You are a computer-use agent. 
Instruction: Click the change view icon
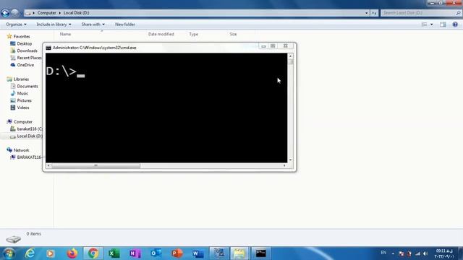[x=425, y=25]
